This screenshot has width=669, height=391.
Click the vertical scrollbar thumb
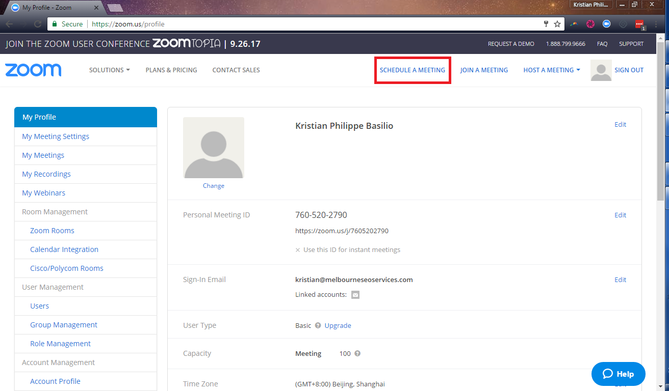click(660, 121)
